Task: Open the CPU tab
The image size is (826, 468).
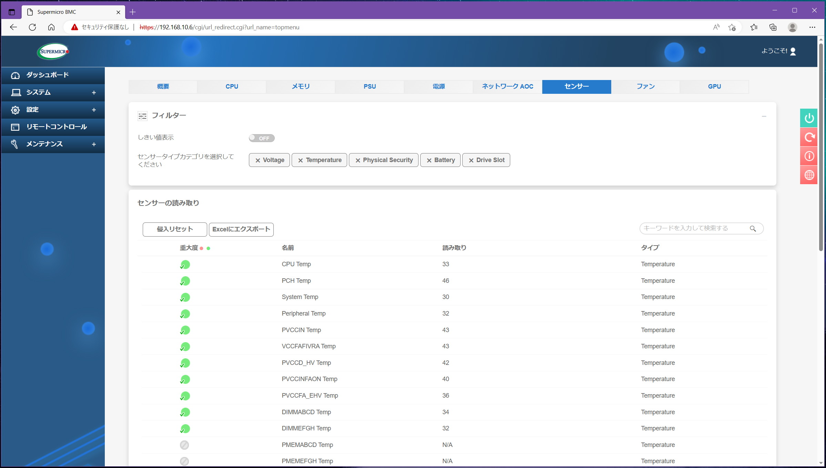Action: pyautogui.click(x=232, y=87)
